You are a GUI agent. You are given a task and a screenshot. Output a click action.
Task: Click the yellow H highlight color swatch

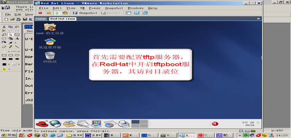pos(4,69)
